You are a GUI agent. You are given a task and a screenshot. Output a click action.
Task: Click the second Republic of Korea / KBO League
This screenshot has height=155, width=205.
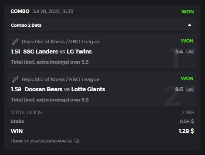click(x=61, y=79)
